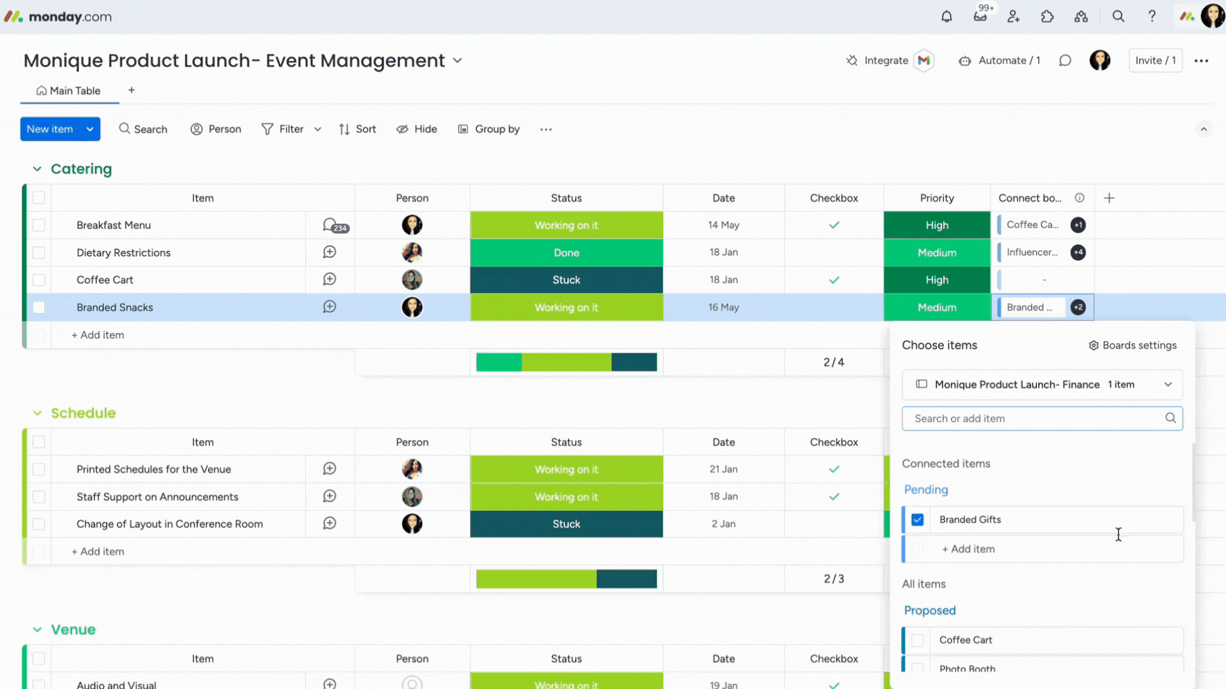Open the Hide columns menu

417,130
